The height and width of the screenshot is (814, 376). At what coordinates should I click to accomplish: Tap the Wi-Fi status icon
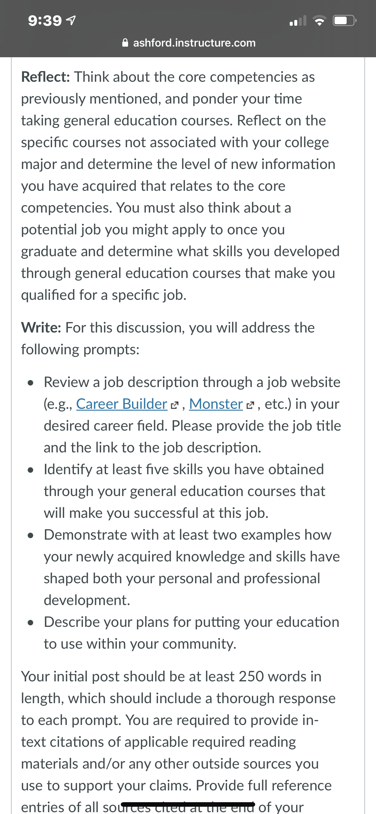[319, 21]
